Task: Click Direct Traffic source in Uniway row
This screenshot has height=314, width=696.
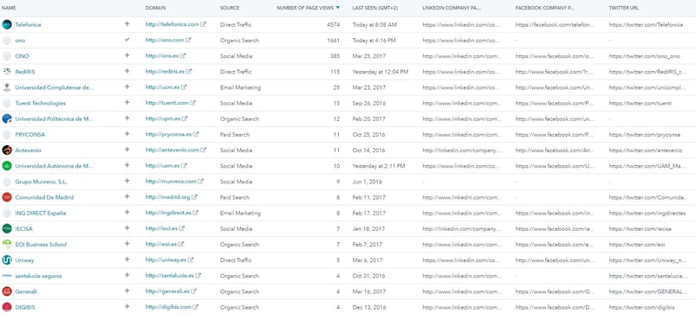Action: pos(236,260)
